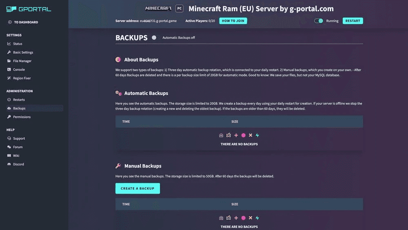
Task: Click TIME column header in Manual Backups table
Action: coord(126,204)
